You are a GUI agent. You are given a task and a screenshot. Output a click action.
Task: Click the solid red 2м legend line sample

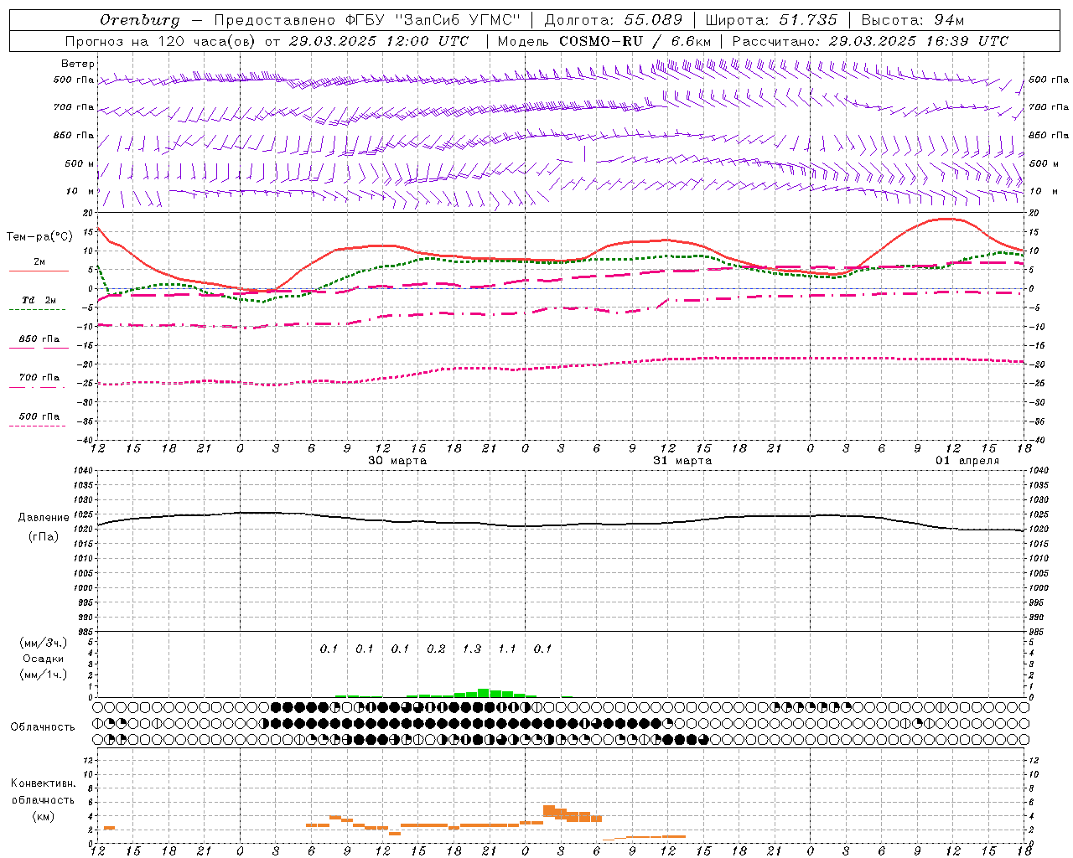click(39, 271)
